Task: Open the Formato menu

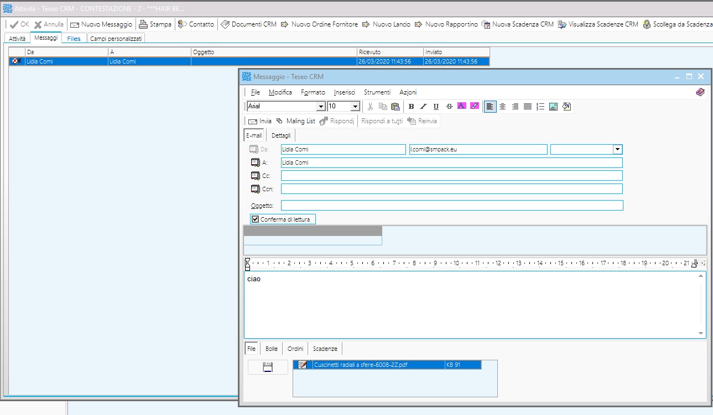Action: (x=313, y=92)
